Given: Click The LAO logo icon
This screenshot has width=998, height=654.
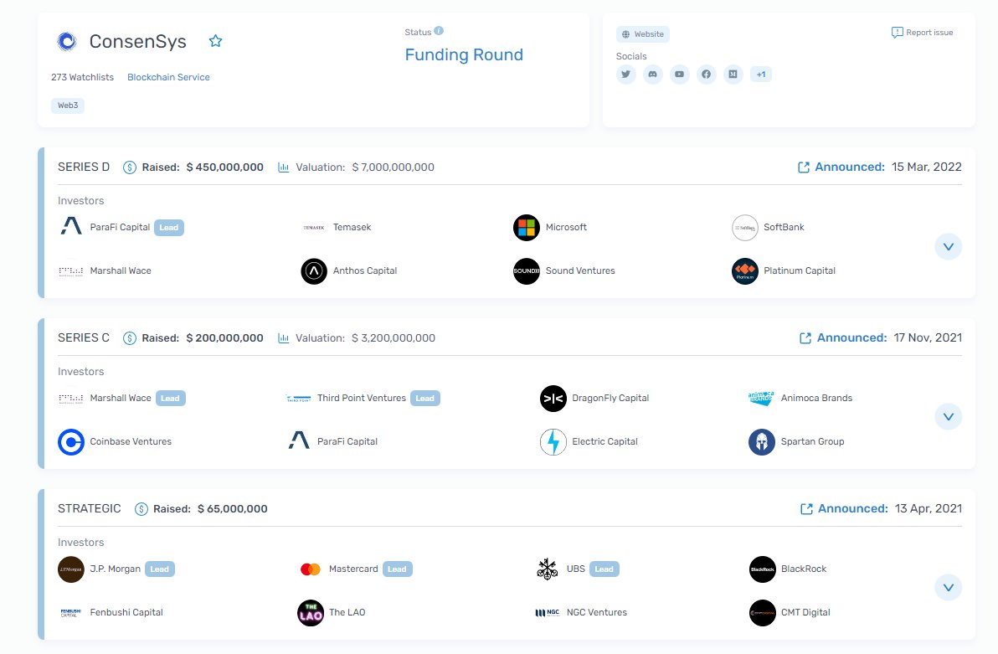Looking at the screenshot, I should (311, 613).
